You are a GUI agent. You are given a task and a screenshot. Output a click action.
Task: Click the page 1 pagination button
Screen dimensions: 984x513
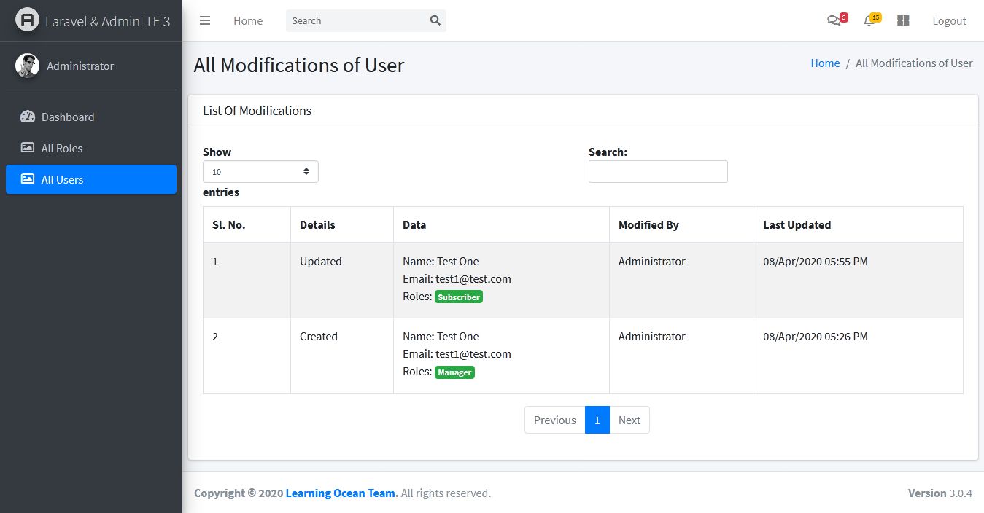597,420
